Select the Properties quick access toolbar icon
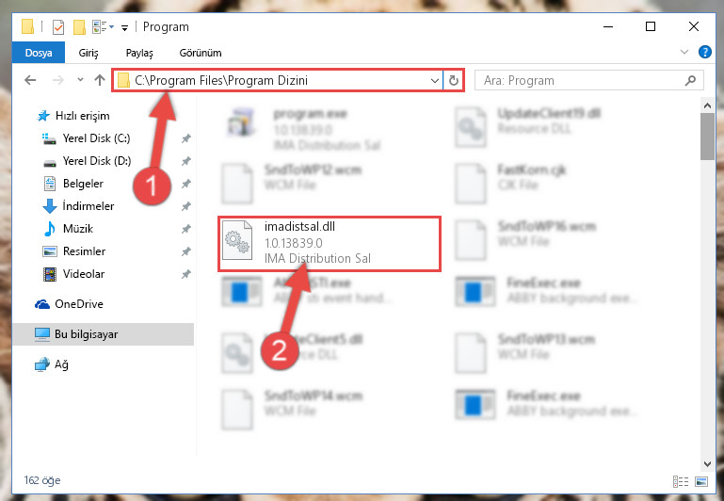The image size is (724, 501). pos(58,27)
